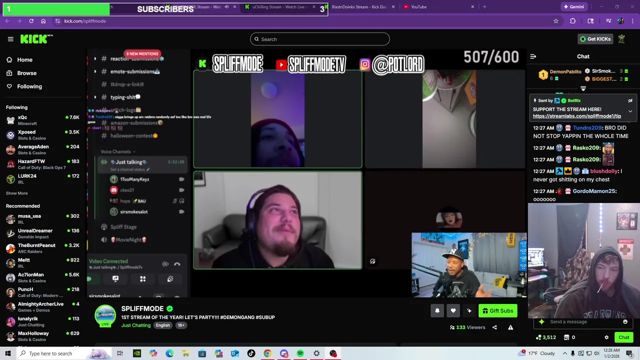Open HazardFTW channel in sidebar

coord(42,164)
